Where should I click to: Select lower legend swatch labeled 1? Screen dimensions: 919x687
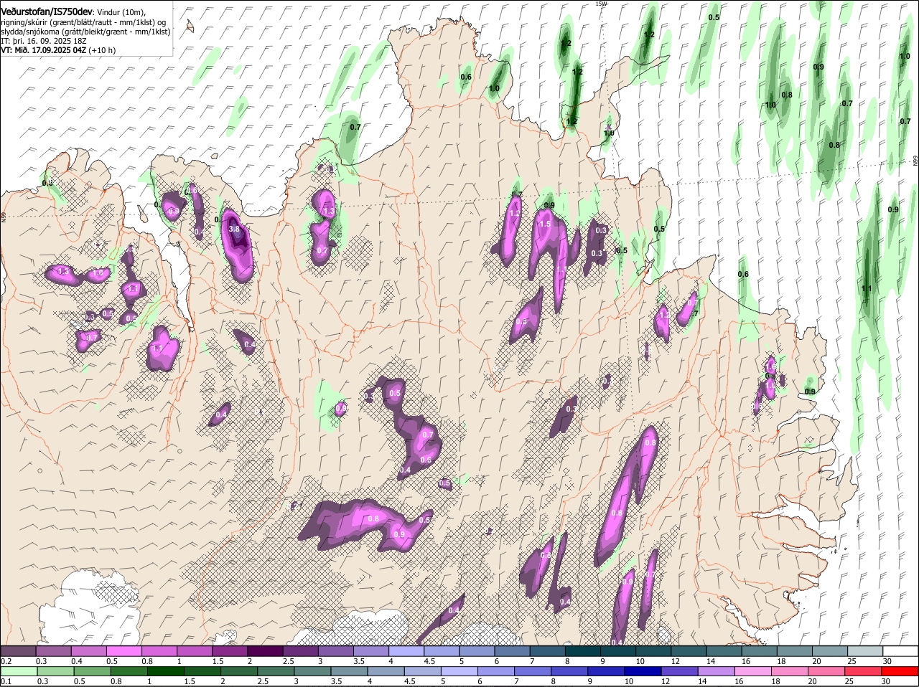tap(166, 671)
